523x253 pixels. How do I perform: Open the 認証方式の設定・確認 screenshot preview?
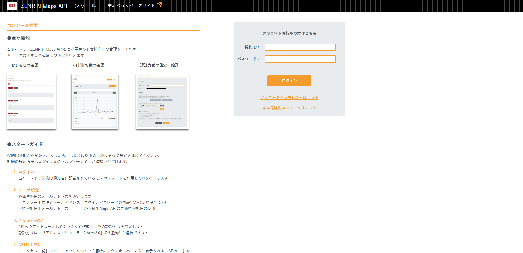tap(162, 101)
